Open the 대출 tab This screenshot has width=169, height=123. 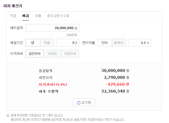coord(38,16)
